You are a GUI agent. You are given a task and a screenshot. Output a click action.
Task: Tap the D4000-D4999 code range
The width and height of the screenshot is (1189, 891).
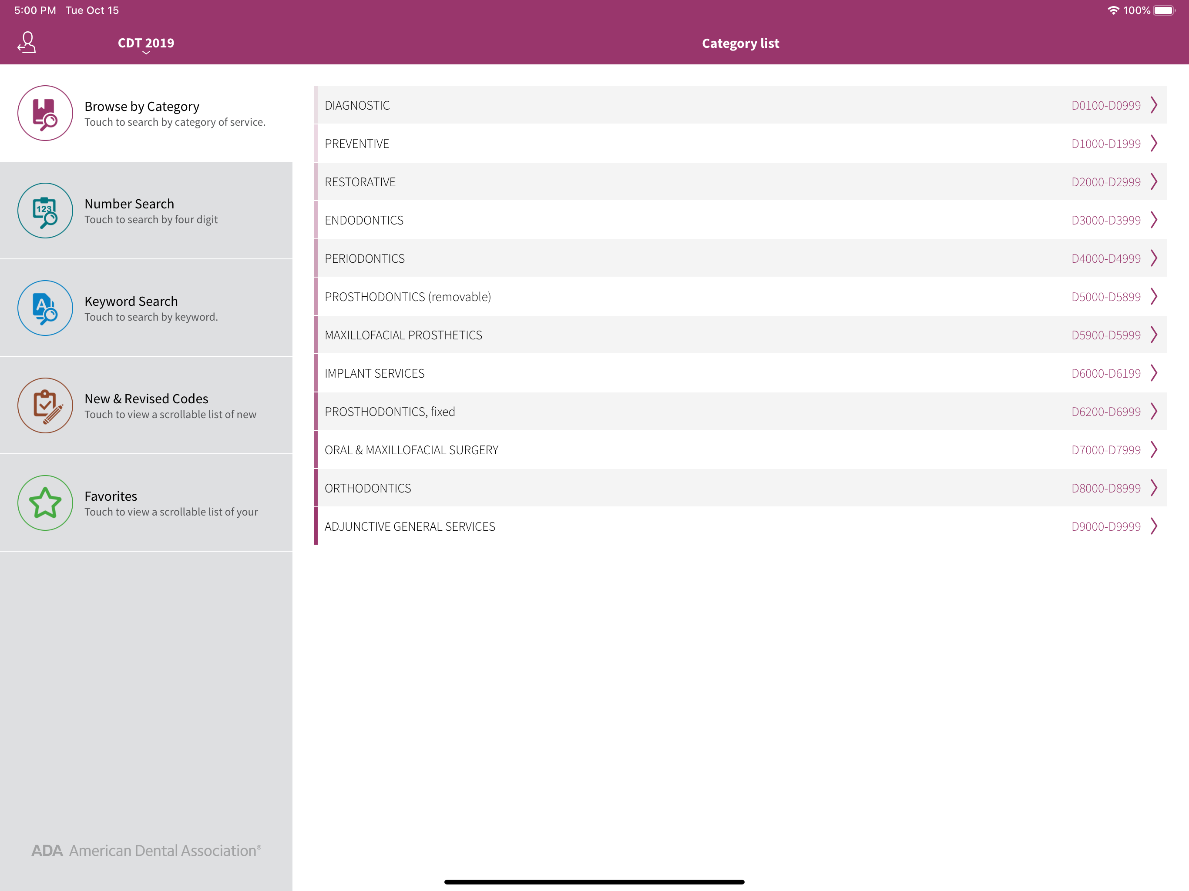click(1106, 258)
